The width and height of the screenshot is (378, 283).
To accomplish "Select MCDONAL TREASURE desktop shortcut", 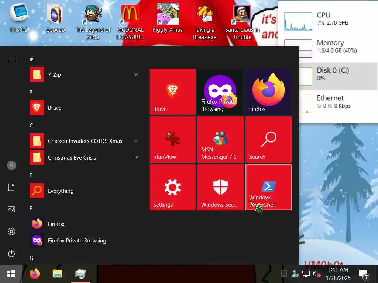I will pyautogui.click(x=130, y=22).
